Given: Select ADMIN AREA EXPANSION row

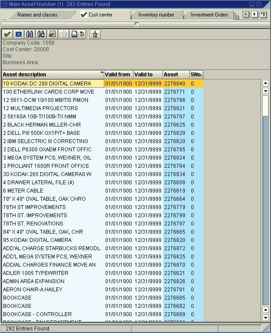Looking at the screenshot, I should (x=103, y=281).
